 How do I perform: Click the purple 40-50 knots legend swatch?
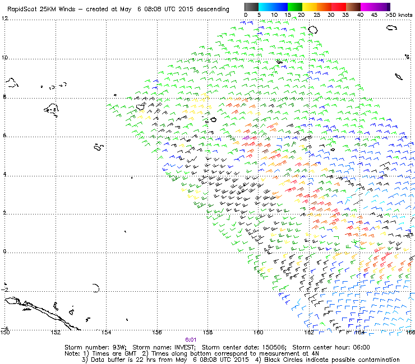[x=375, y=7]
